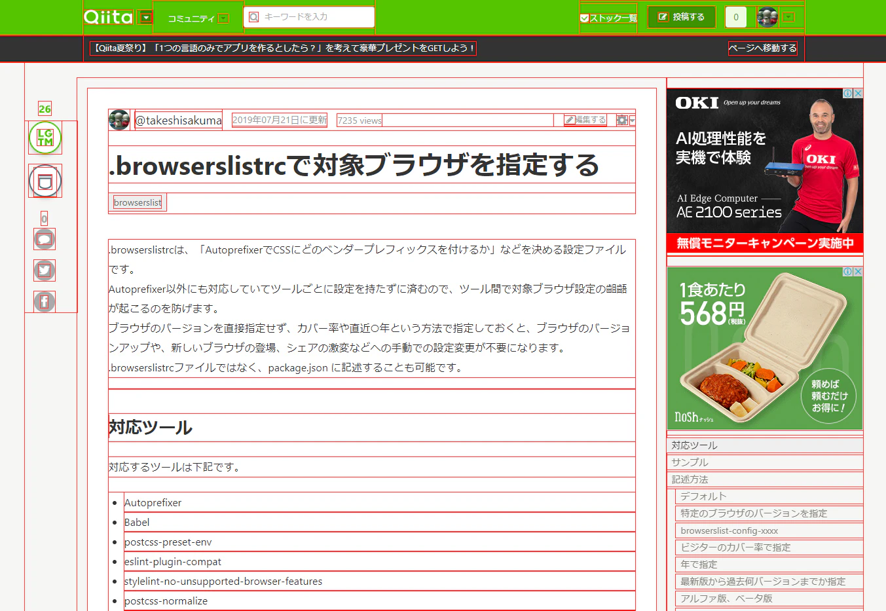
Task: Click the search magnifier icon
Action: tap(253, 17)
